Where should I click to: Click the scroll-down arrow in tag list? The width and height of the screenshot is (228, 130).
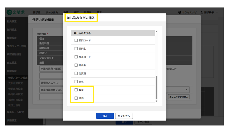pos(157,101)
